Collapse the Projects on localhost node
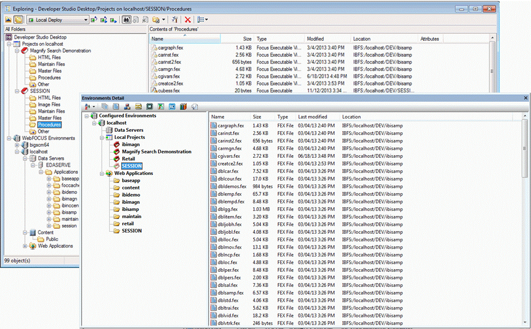Image resolution: width=531 pixels, height=329 pixels. tap(9, 44)
